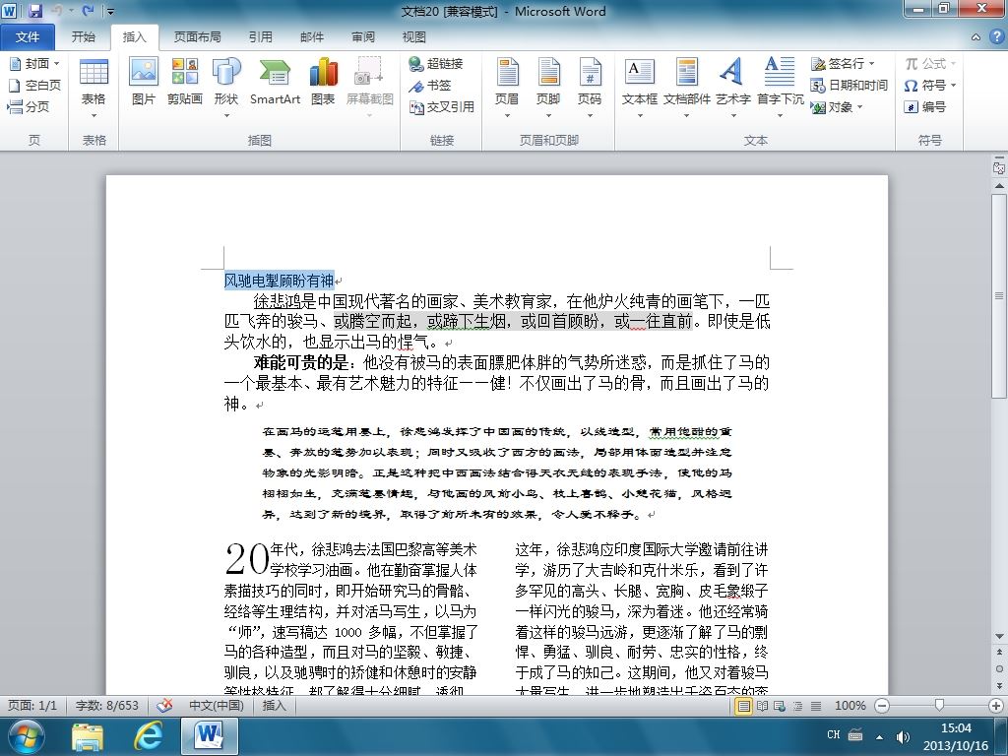Minimize the ribbon with the chevron

976,37
